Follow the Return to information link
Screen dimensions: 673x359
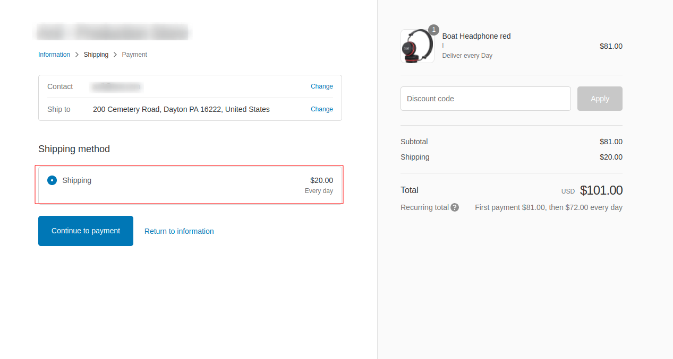click(179, 231)
